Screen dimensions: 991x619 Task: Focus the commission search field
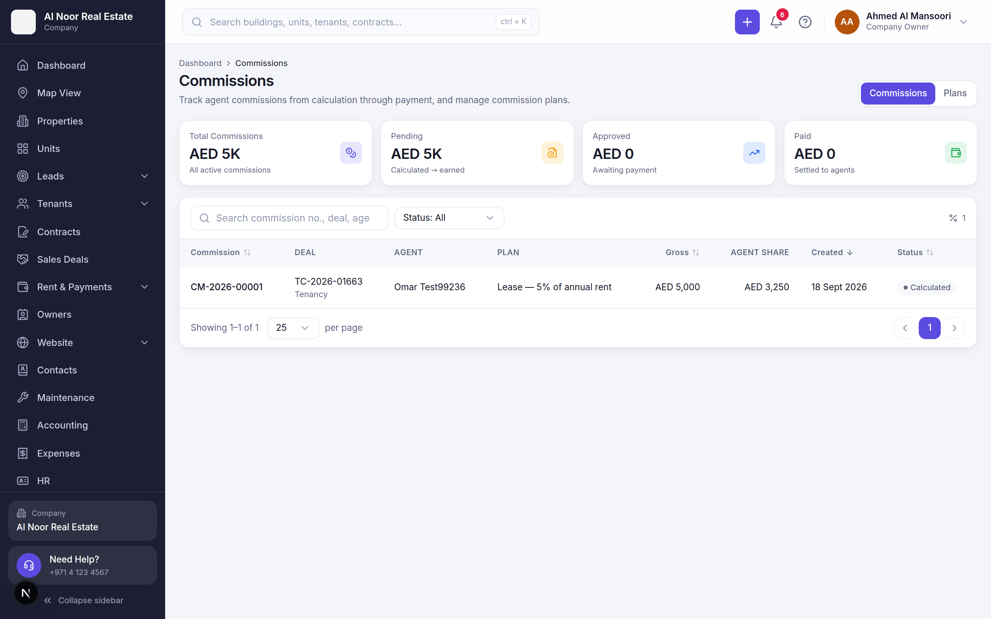pos(289,218)
